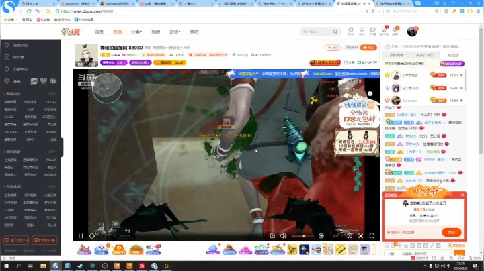Reload page with browser refresh button

[x=29, y=11]
